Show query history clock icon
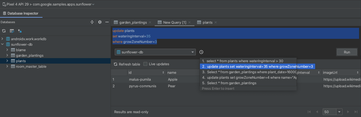Image resolution: width=361 pixels, height=117 pixels. (201, 52)
